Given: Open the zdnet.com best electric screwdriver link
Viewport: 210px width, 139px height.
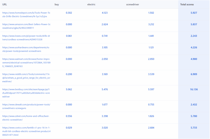Looking at the screenshot, I should click(x=26, y=118).
